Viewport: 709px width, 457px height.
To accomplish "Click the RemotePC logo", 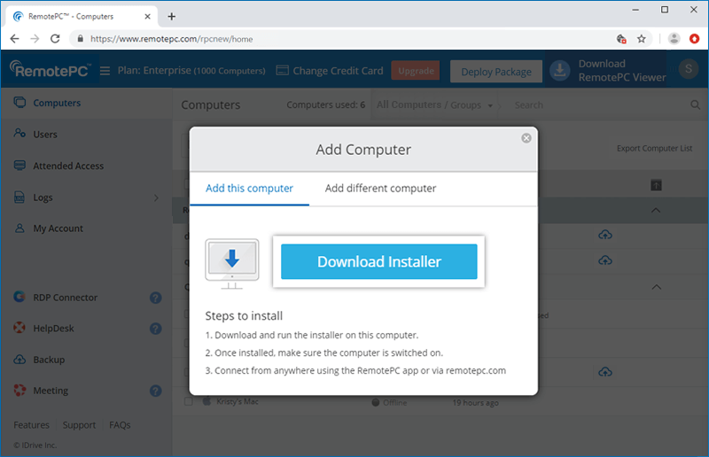I will click(x=50, y=70).
